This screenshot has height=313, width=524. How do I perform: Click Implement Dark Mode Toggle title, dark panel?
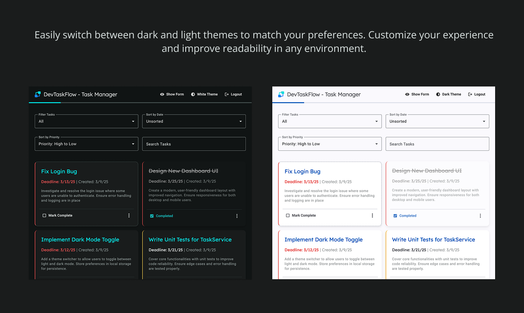click(80, 240)
